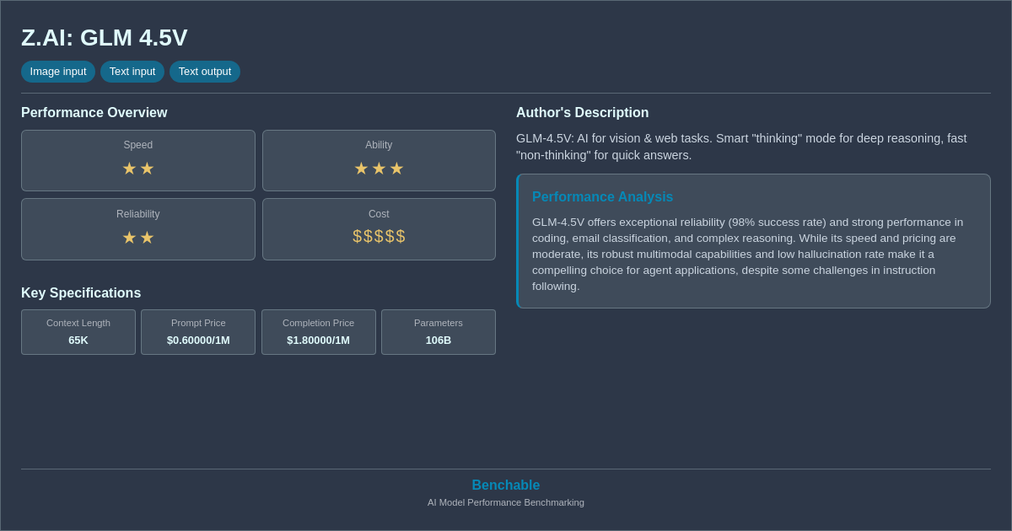This screenshot has height=531, width=1012.
Task: Select the Parameters 106B specification card
Action: click(x=438, y=332)
